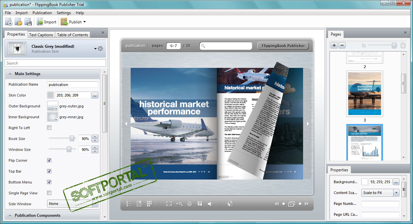Open the Side Window combo box
Viewport: 413px width, 224px height.
73,204
